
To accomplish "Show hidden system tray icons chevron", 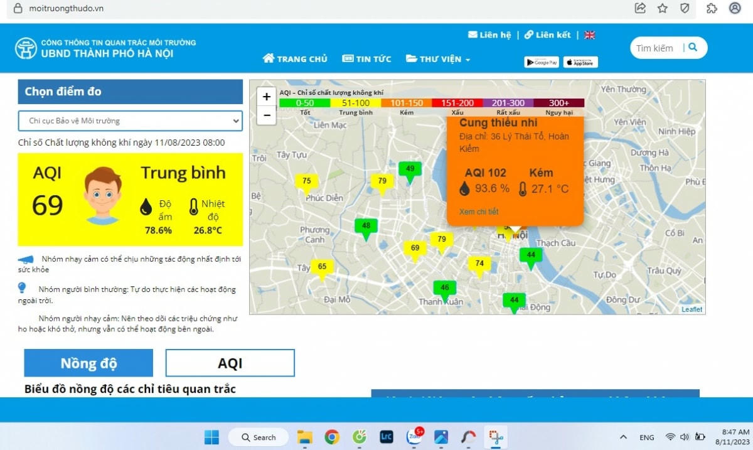I will pyautogui.click(x=623, y=437).
